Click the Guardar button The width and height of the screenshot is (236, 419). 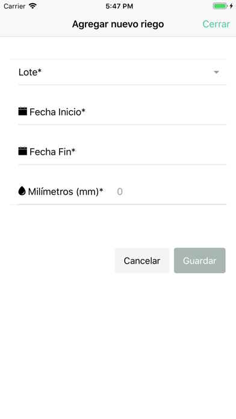pyautogui.click(x=200, y=261)
